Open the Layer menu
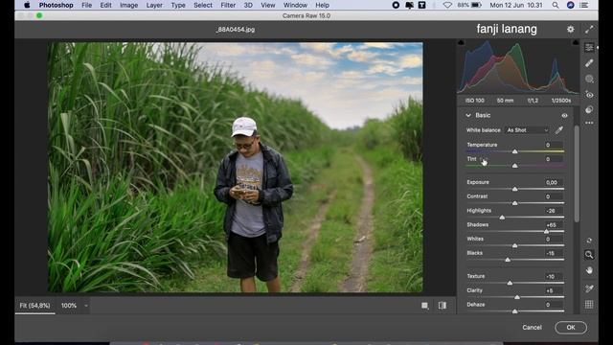This screenshot has height=345, width=613. pyautogui.click(x=154, y=5)
